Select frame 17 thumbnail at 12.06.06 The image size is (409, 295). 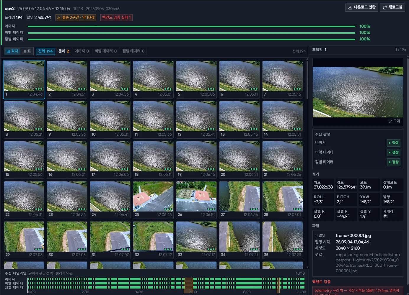pos(110,160)
